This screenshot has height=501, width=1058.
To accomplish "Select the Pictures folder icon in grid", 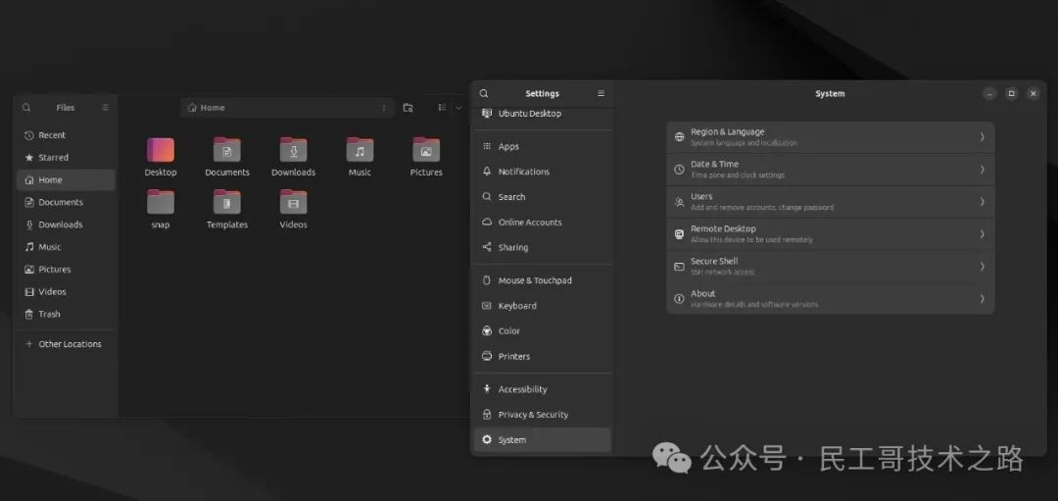I will [x=426, y=150].
